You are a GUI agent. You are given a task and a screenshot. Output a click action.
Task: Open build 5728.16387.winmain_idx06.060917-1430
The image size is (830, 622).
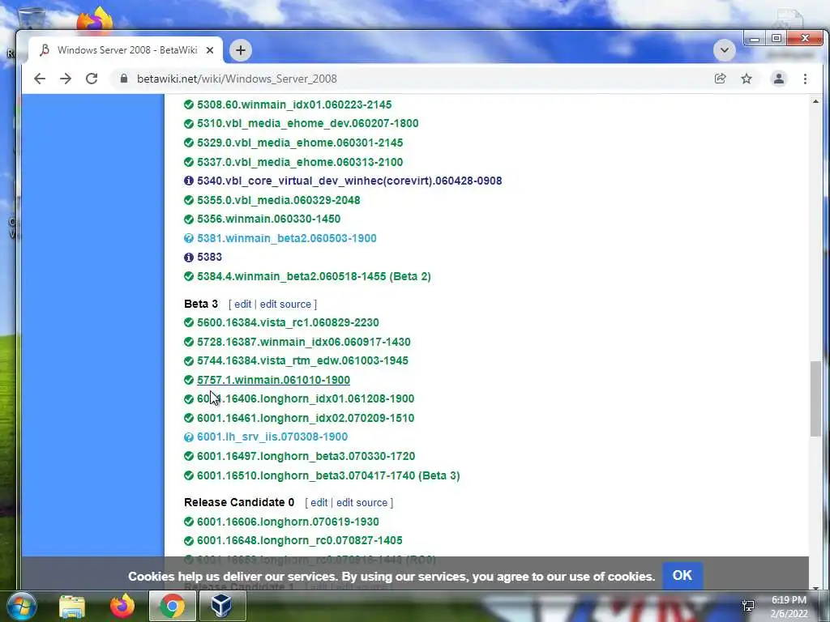304,343
